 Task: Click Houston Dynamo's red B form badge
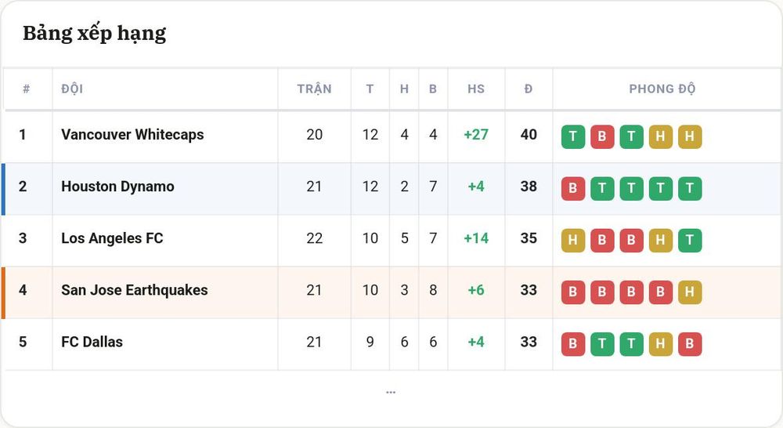click(573, 188)
